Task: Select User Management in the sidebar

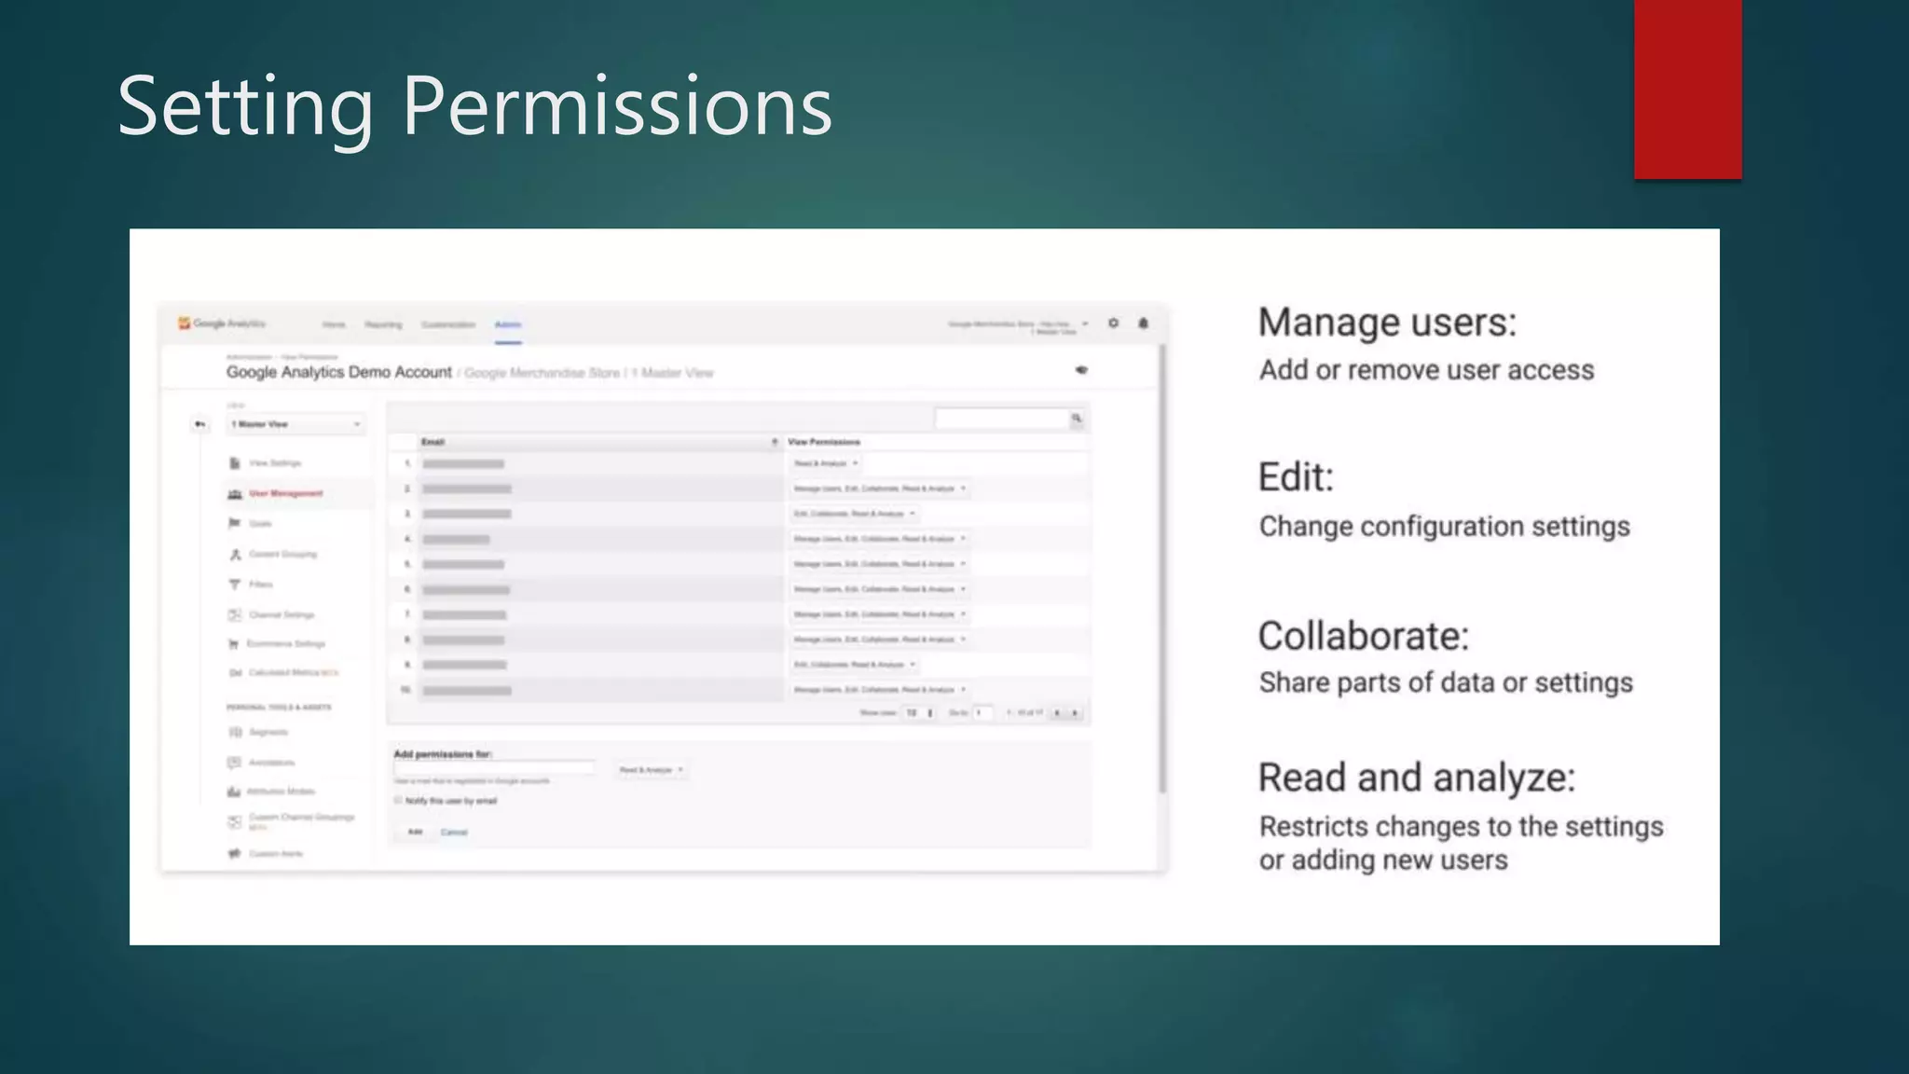Action: tap(276, 493)
